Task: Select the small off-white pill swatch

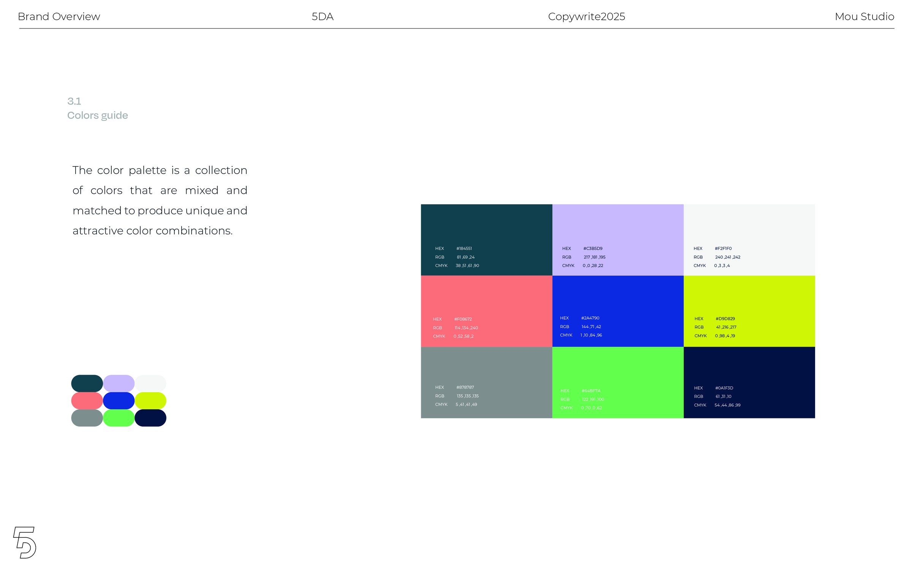Action: pos(150,383)
